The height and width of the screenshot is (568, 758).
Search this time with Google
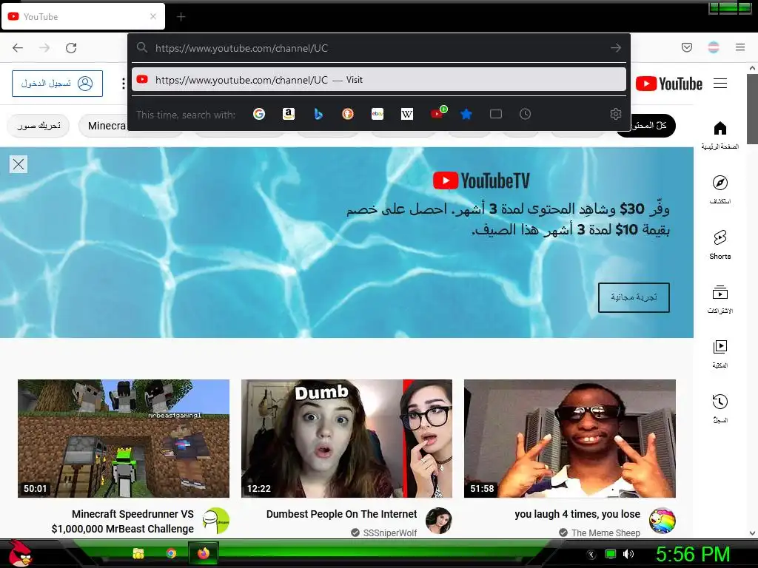(x=259, y=114)
